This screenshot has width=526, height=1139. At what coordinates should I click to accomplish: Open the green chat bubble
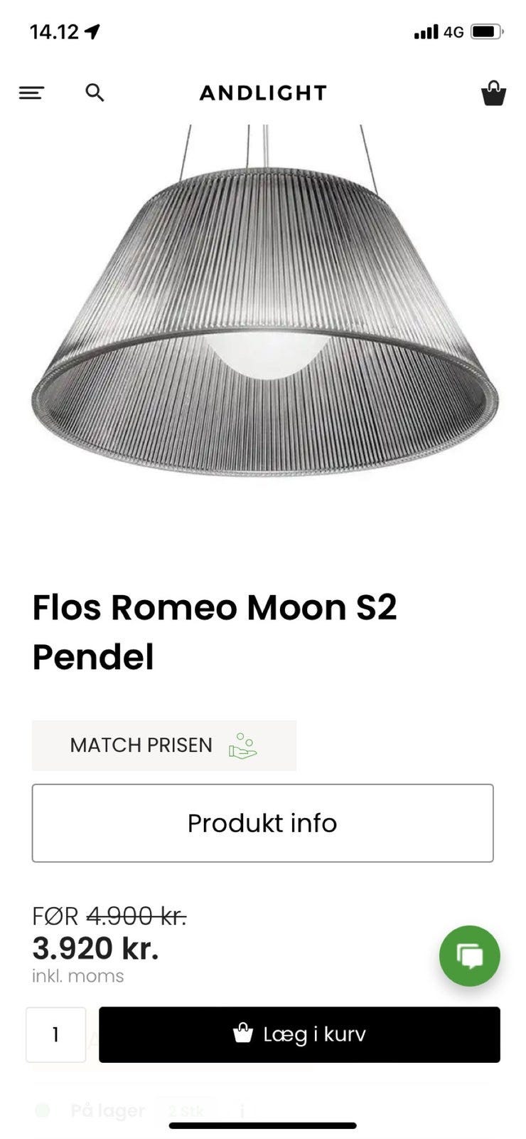click(469, 955)
